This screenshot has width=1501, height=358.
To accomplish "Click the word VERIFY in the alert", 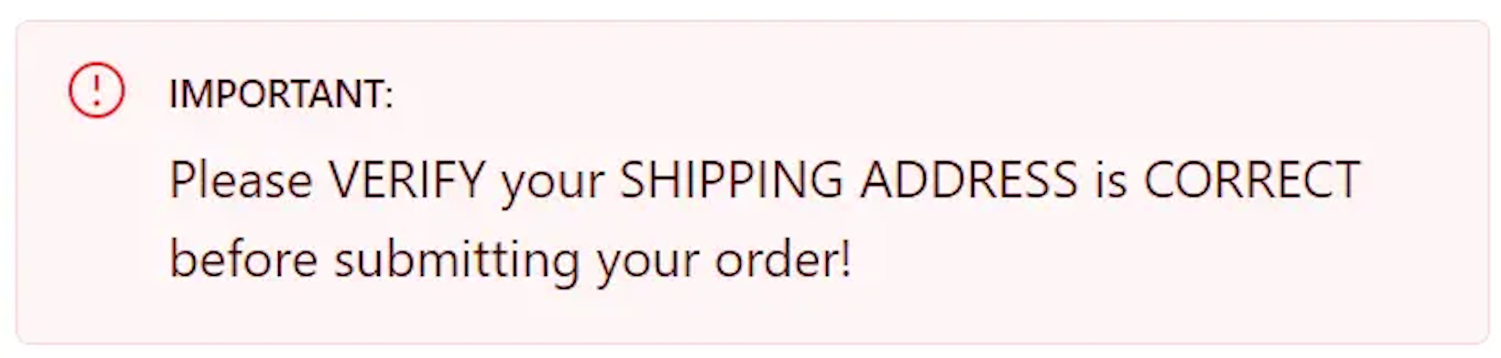I will (x=407, y=179).
